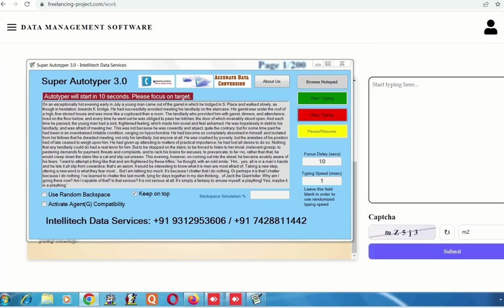
Task: Open first AnyDesk taskbar icon
Action: click(x=214, y=299)
